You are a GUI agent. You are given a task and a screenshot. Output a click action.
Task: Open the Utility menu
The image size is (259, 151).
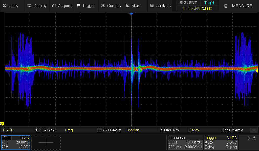(x=11, y=6)
